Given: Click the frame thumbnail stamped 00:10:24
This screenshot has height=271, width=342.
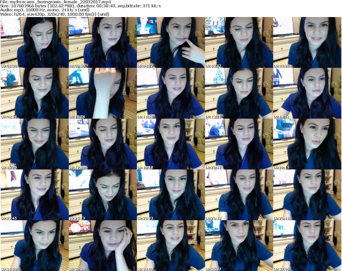Looking at the screenshot, I should [103, 93].
